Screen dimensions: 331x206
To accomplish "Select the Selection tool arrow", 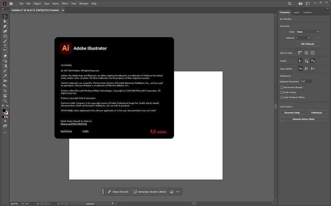I will point(5,16).
